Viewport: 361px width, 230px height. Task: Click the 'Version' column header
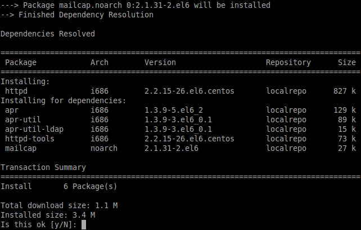160,62
